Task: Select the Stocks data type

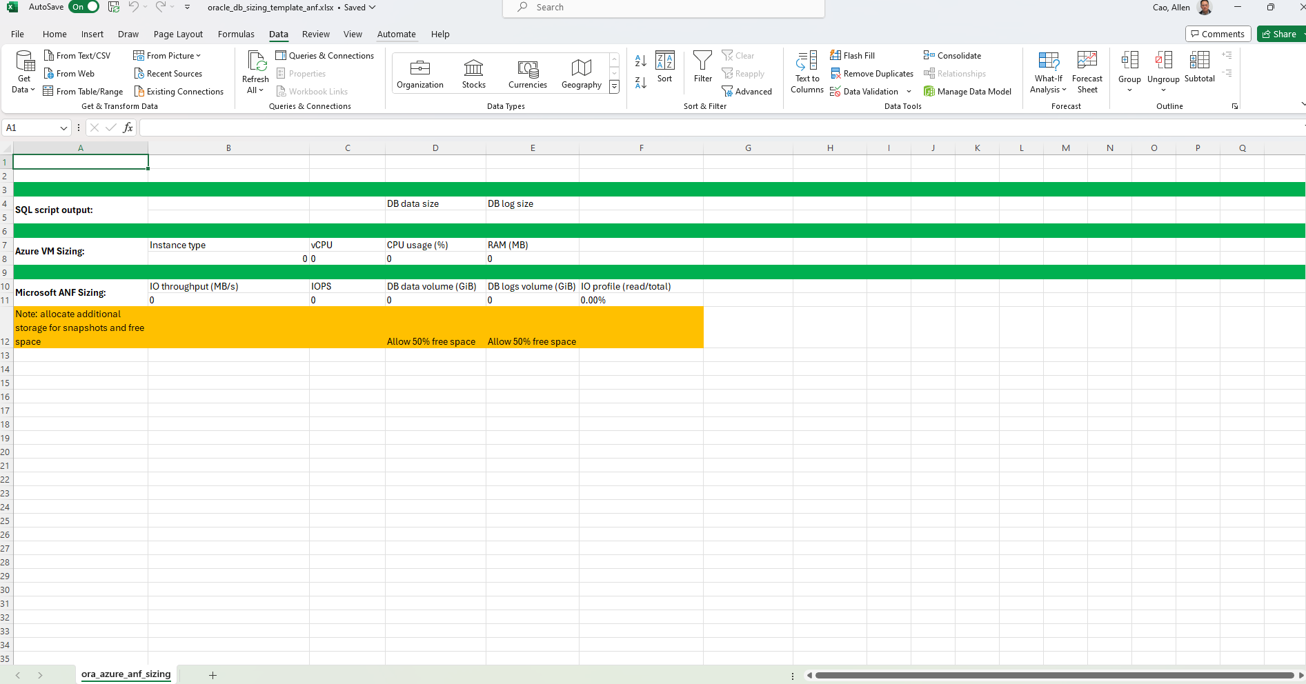Action: click(473, 73)
